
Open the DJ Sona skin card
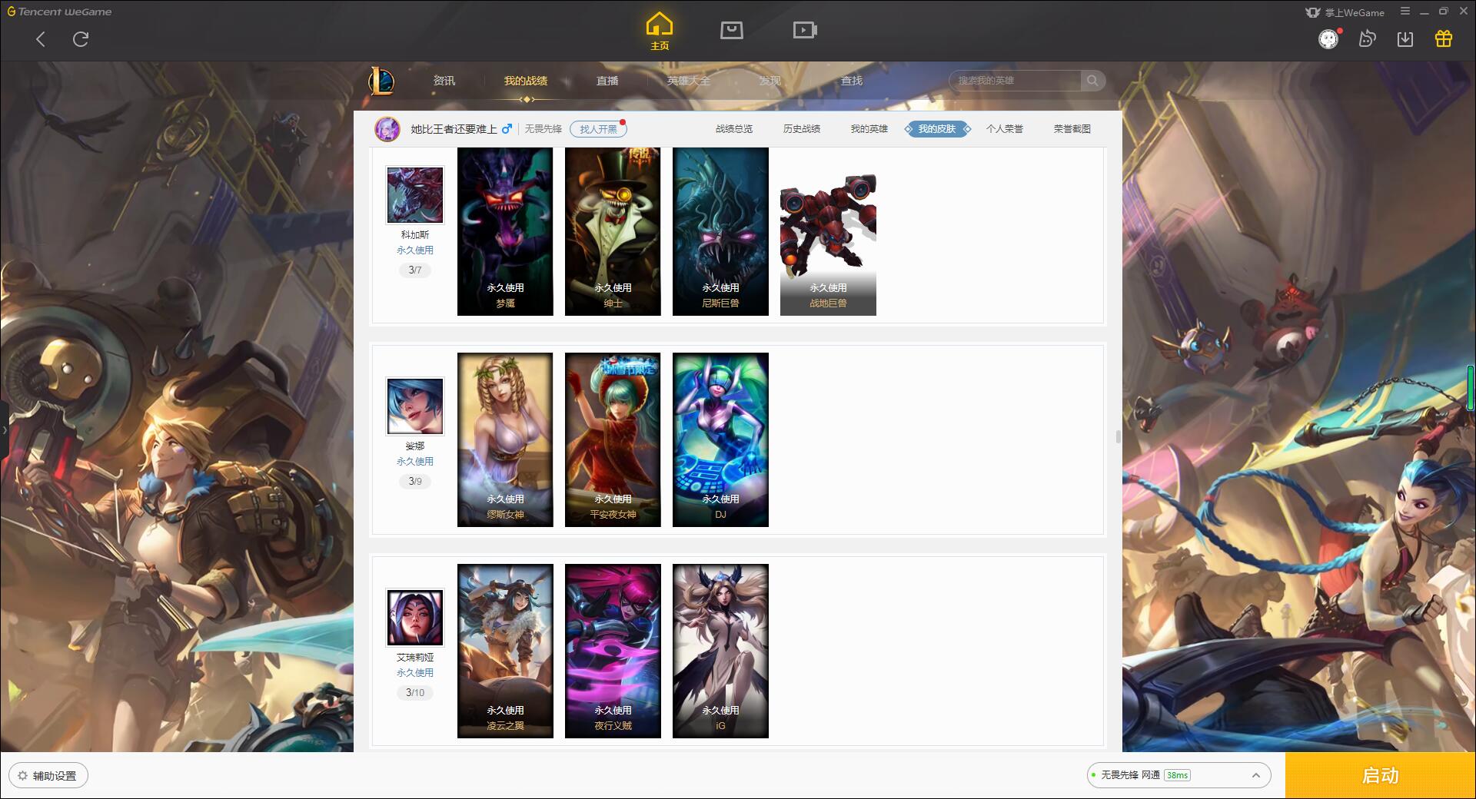coord(720,439)
